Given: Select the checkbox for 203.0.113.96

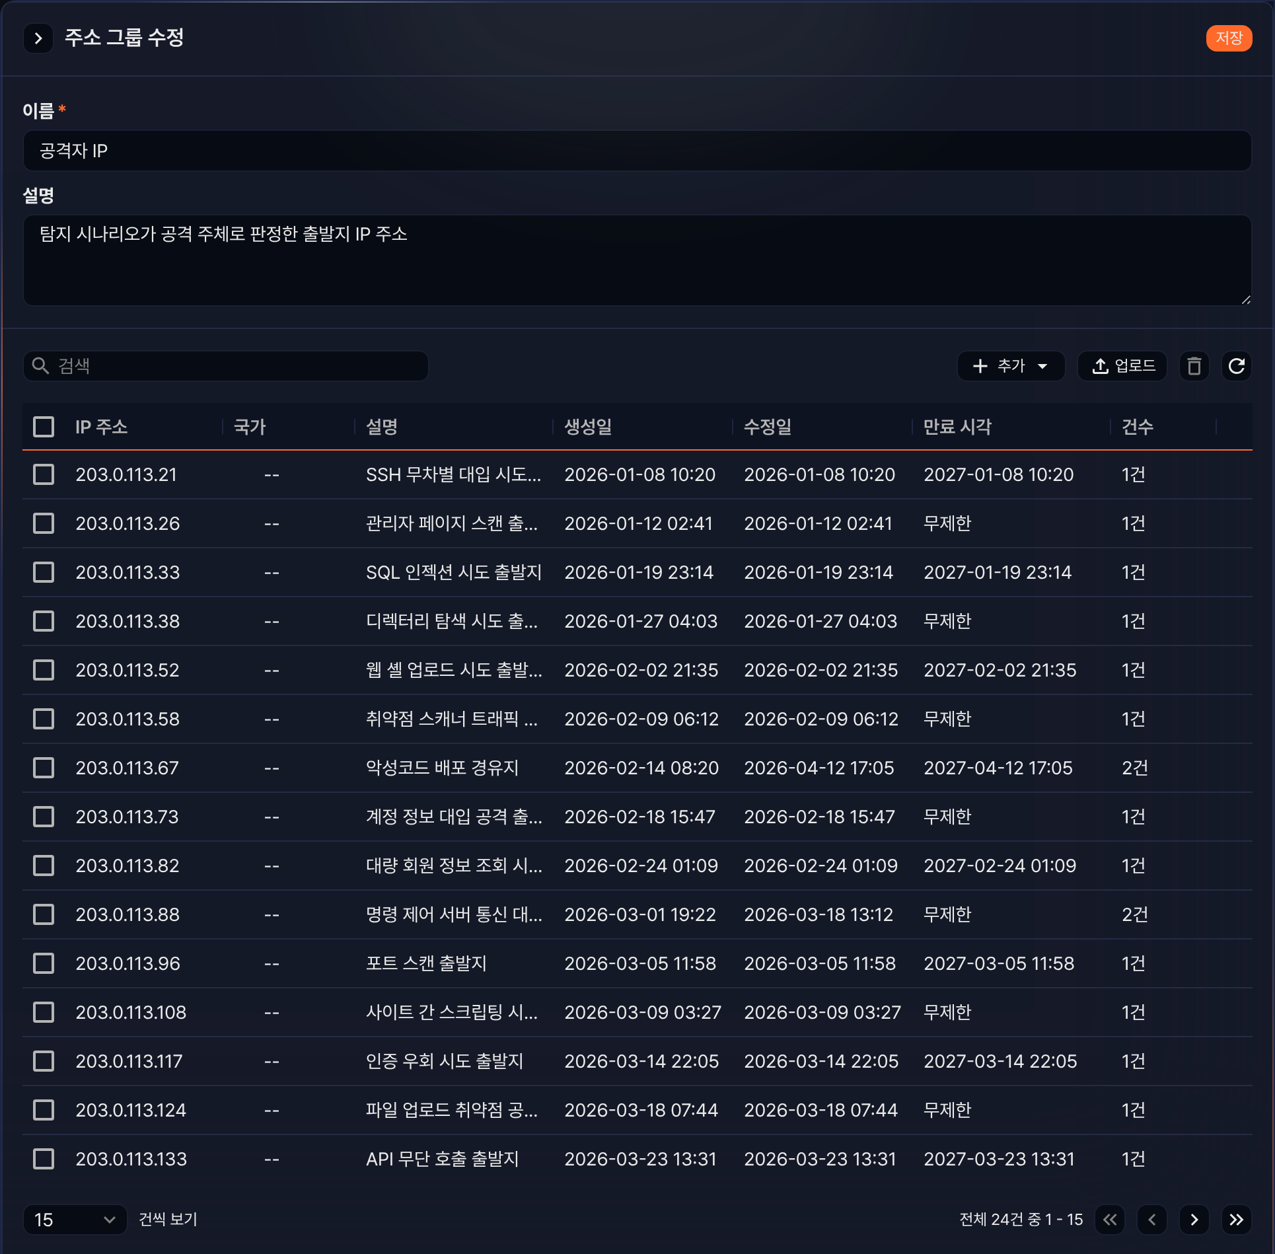Looking at the screenshot, I should [x=44, y=963].
